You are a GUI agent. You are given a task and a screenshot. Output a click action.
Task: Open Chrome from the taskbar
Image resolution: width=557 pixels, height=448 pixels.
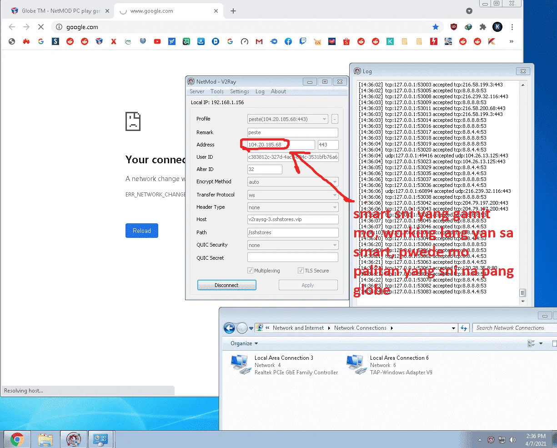[x=17, y=439]
